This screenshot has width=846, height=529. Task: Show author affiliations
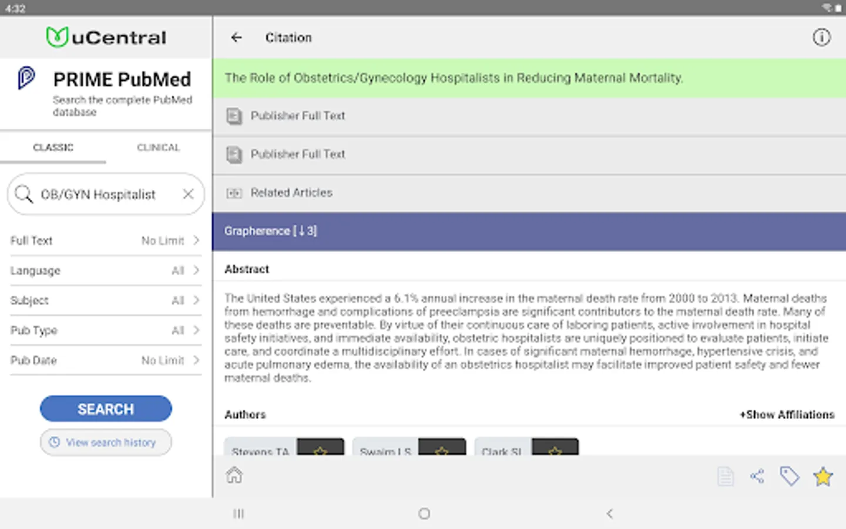click(787, 414)
